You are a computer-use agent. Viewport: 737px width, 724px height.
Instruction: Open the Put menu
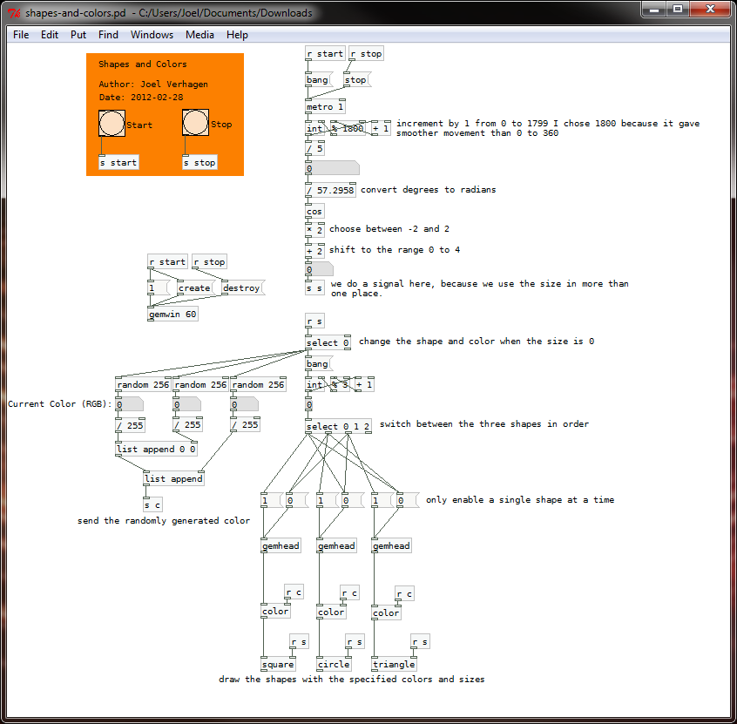78,35
